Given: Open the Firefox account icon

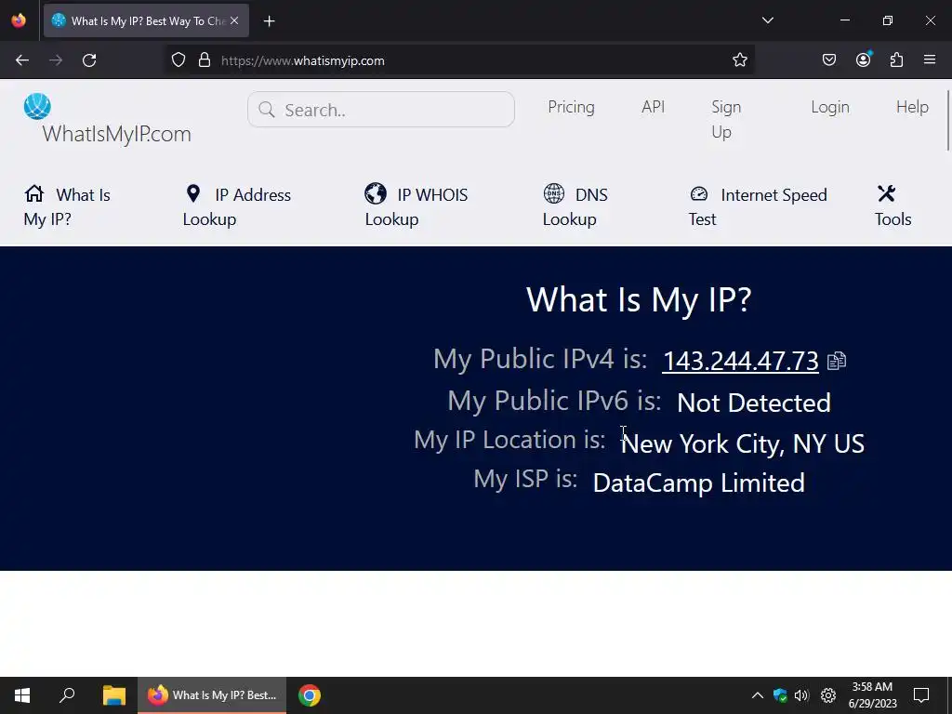Looking at the screenshot, I should [x=864, y=59].
